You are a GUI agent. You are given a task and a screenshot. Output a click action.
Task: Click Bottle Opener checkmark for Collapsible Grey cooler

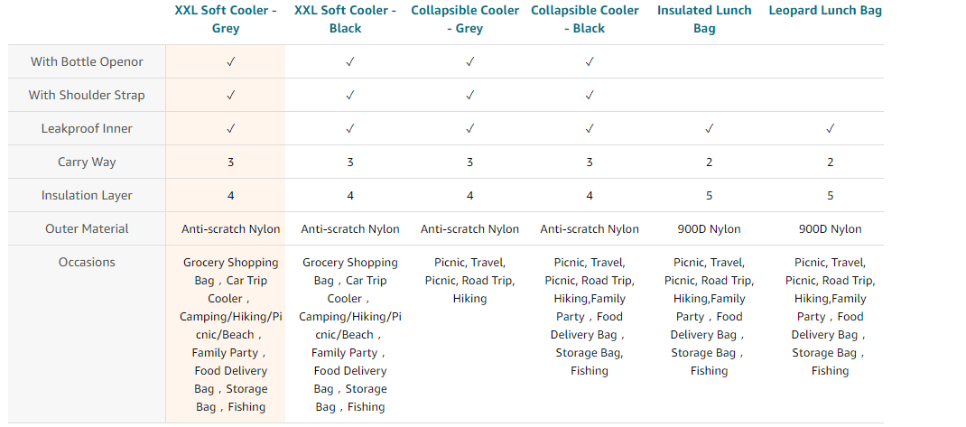pyautogui.click(x=470, y=62)
